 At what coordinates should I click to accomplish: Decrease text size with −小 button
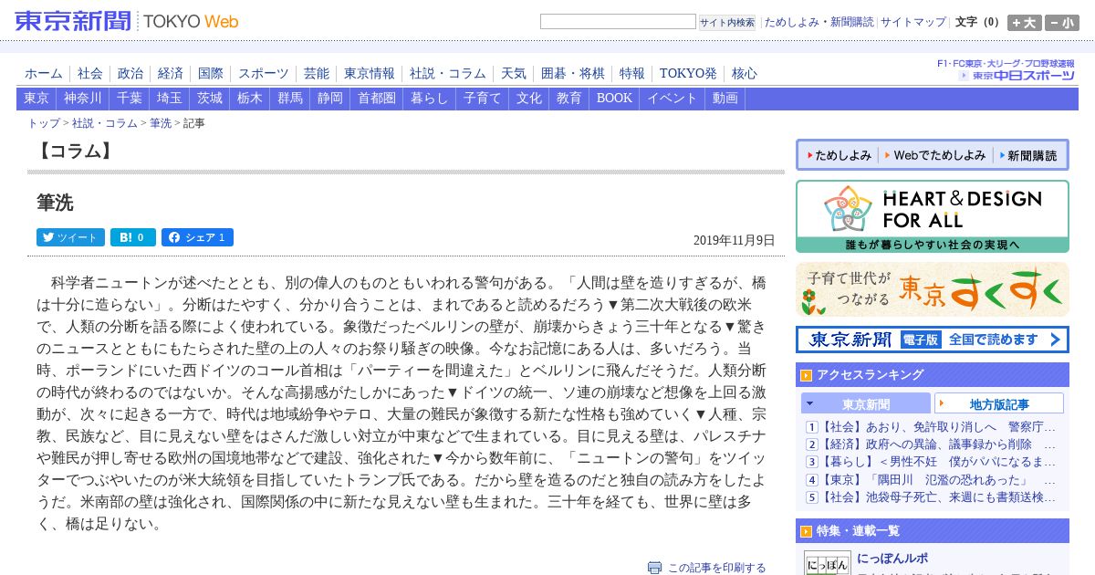click(x=1062, y=23)
